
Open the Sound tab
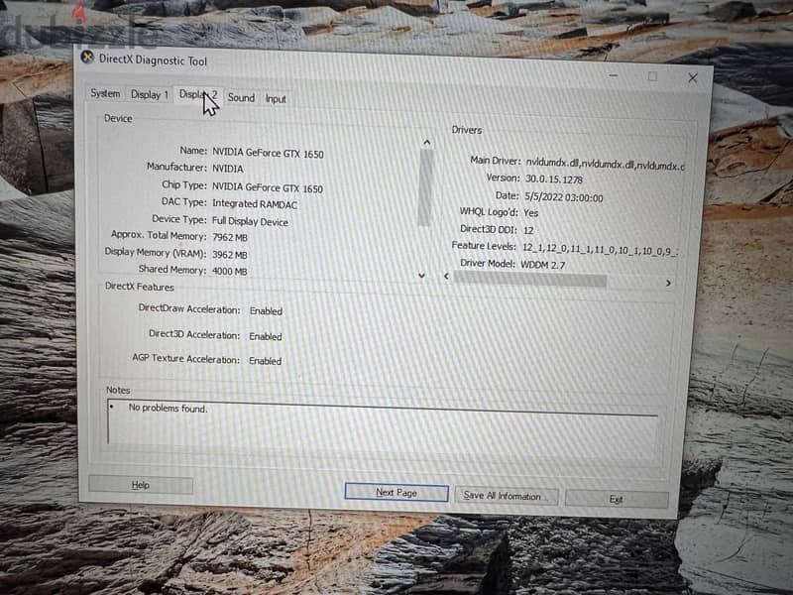[x=241, y=97]
